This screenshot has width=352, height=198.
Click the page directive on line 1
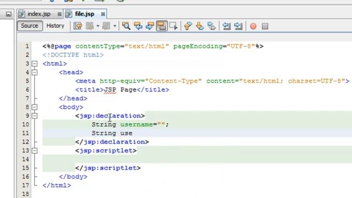click(153, 46)
